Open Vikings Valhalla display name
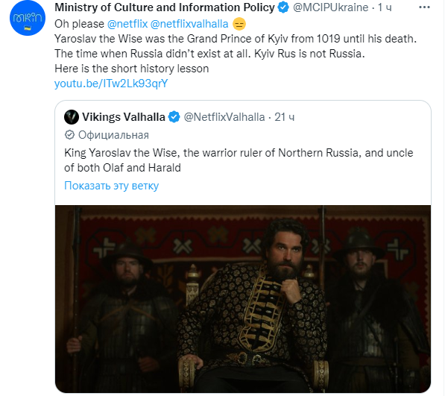 click(124, 117)
